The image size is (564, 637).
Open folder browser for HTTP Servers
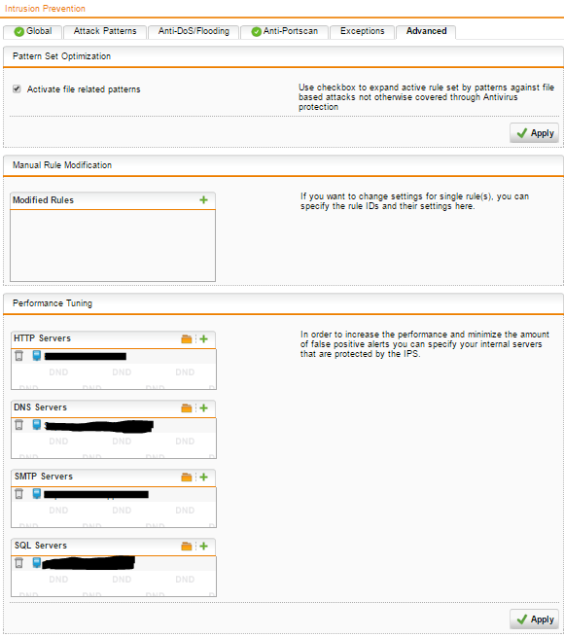(187, 338)
